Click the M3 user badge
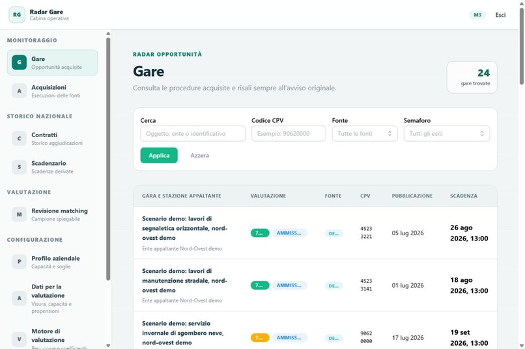The height and width of the screenshot is (349, 525). click(477, 15)
